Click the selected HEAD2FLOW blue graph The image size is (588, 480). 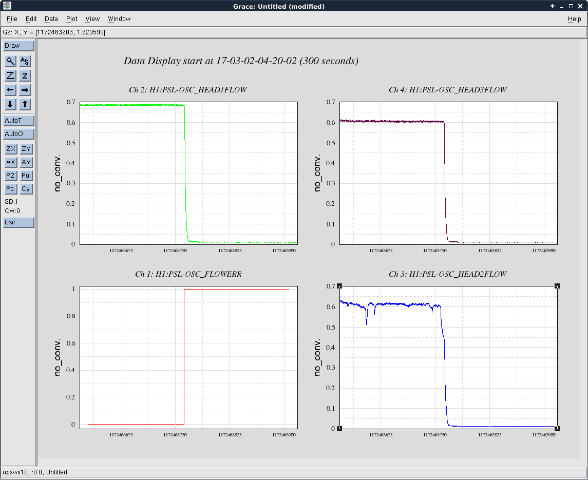(x=448, y=357)
